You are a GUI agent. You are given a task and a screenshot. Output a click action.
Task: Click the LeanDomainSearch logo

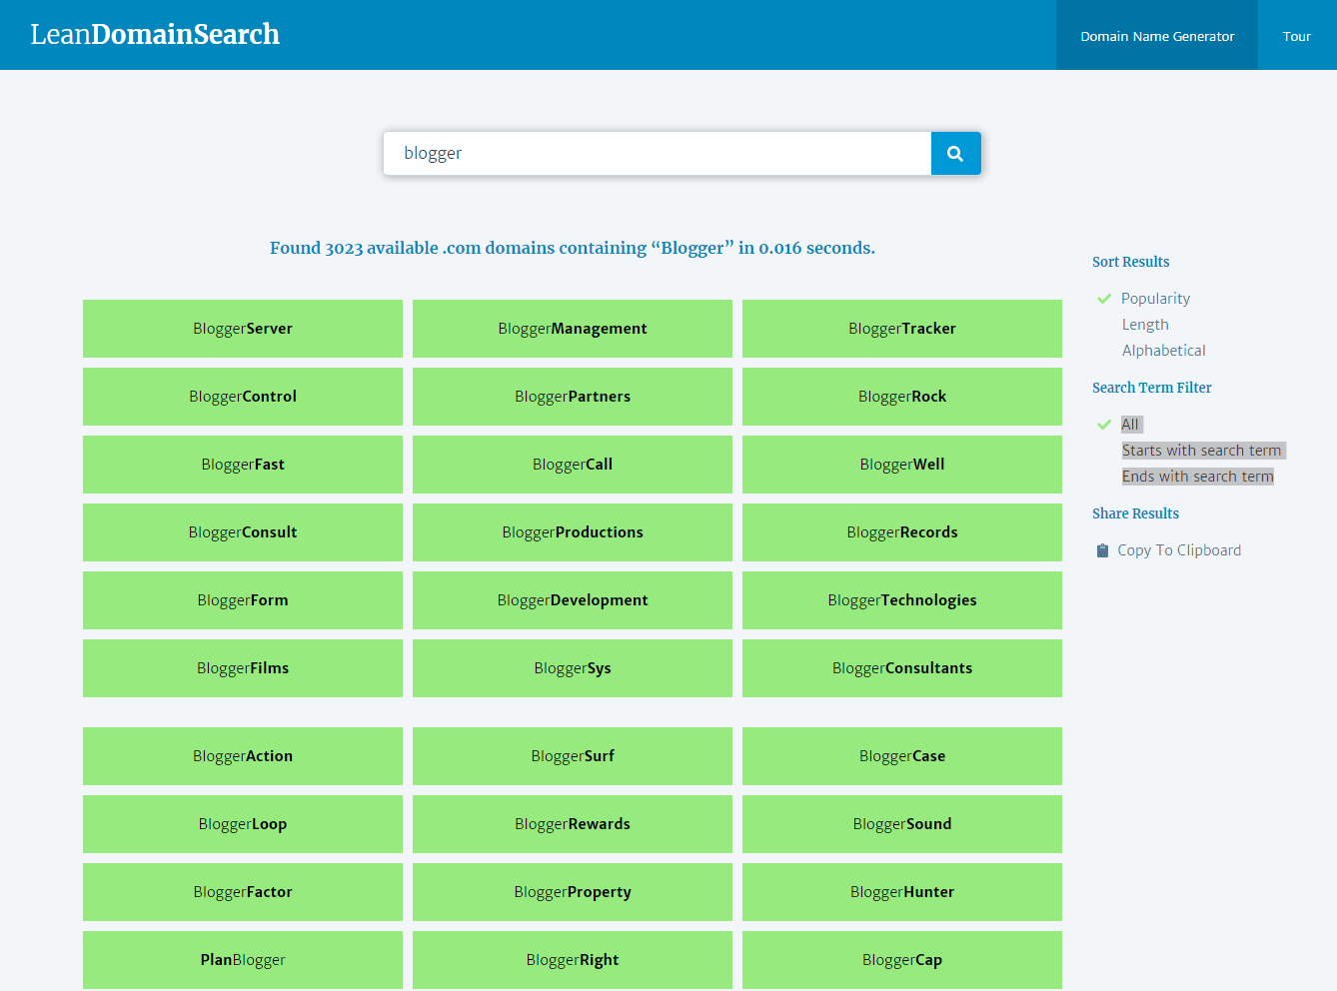tap(155, 34)
